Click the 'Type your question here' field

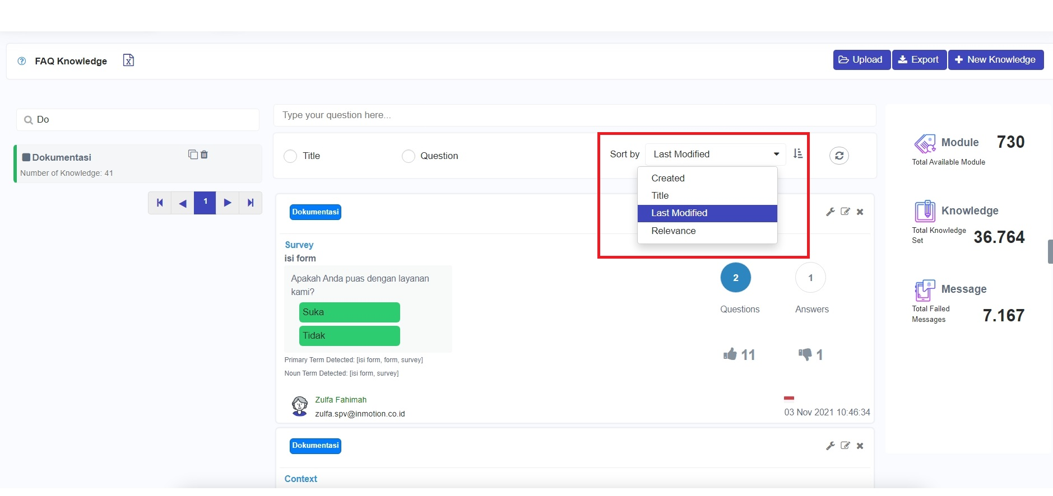(x=574, y=115)
